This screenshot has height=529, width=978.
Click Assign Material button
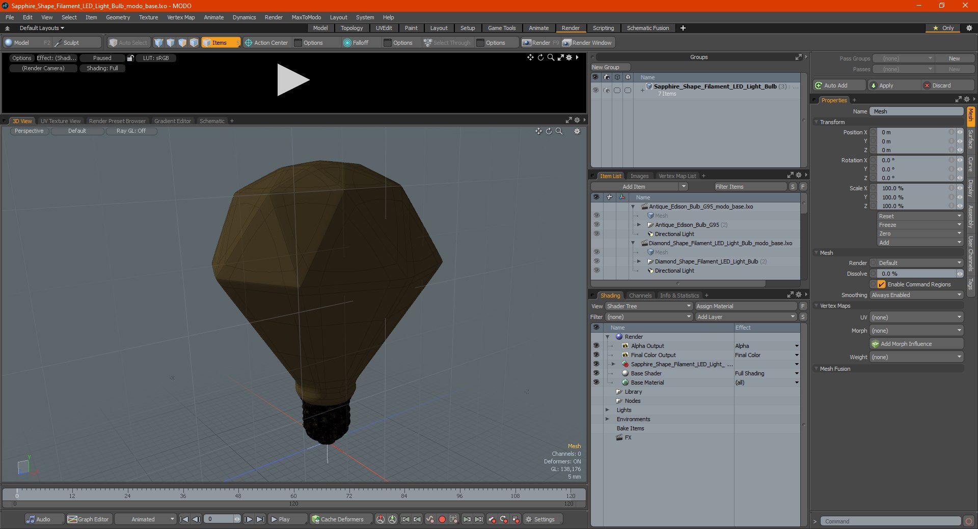click(x=746, y=306)
